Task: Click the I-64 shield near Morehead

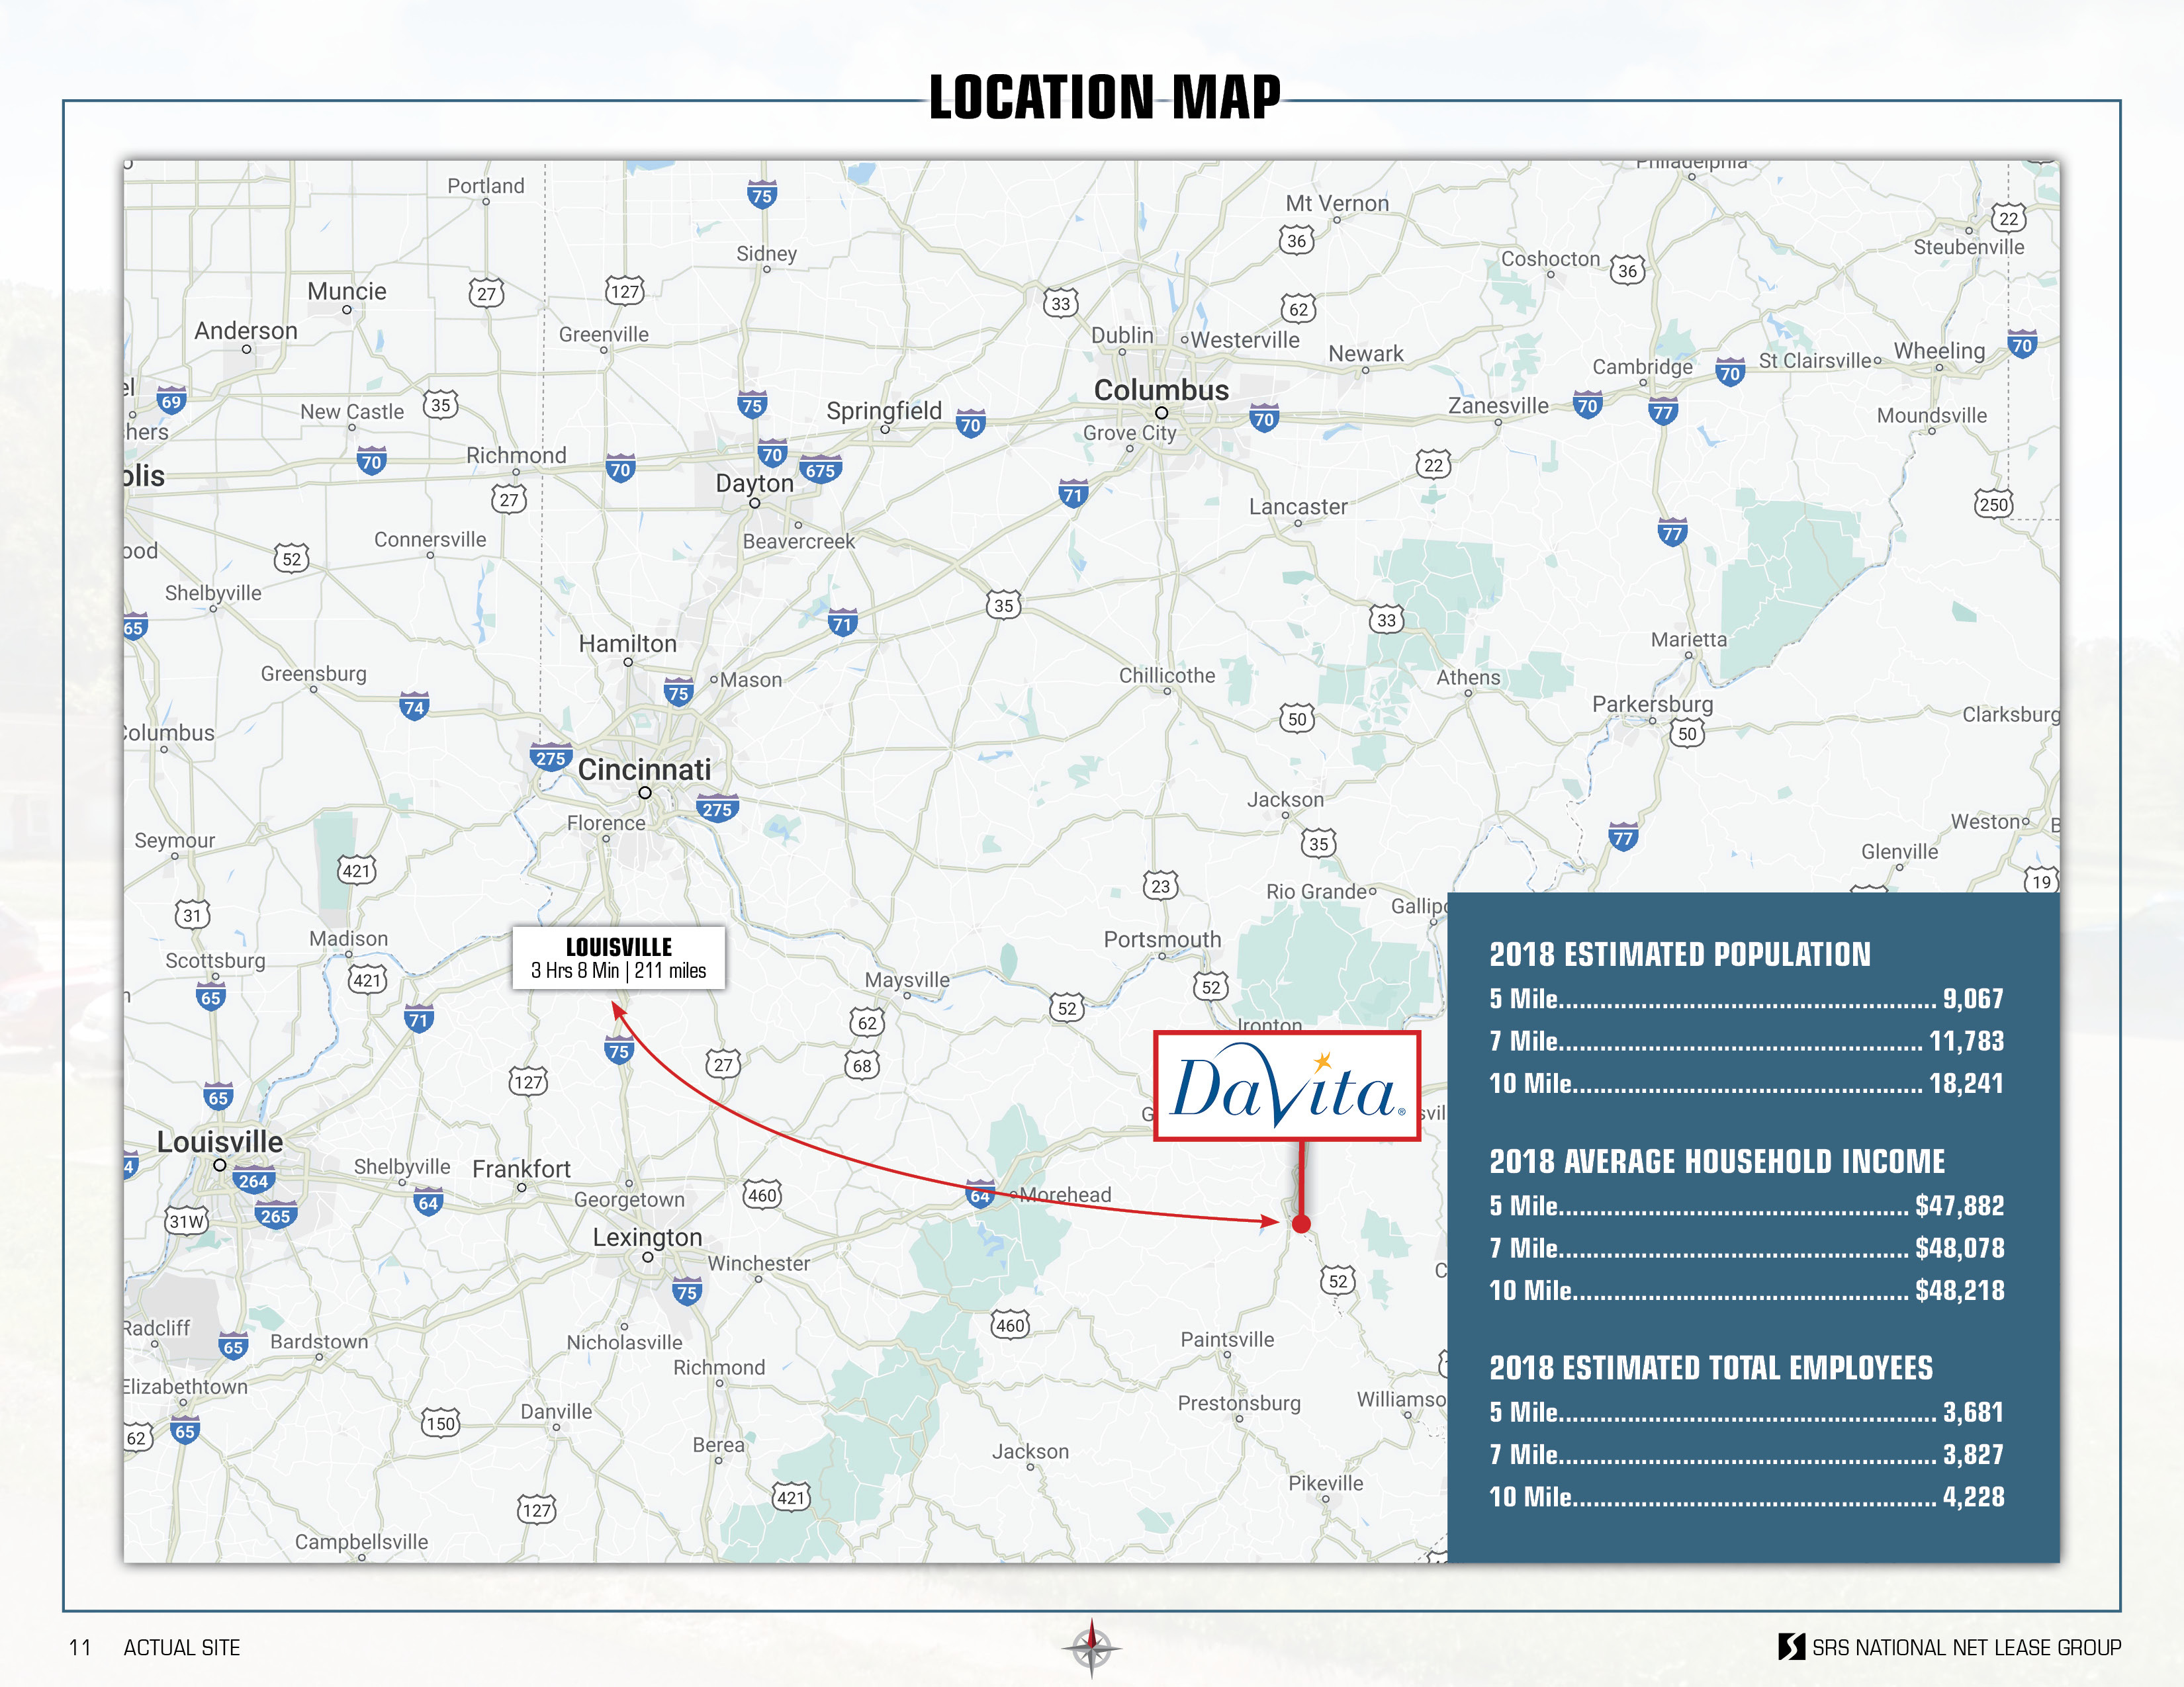Action: pos(980,1195)
